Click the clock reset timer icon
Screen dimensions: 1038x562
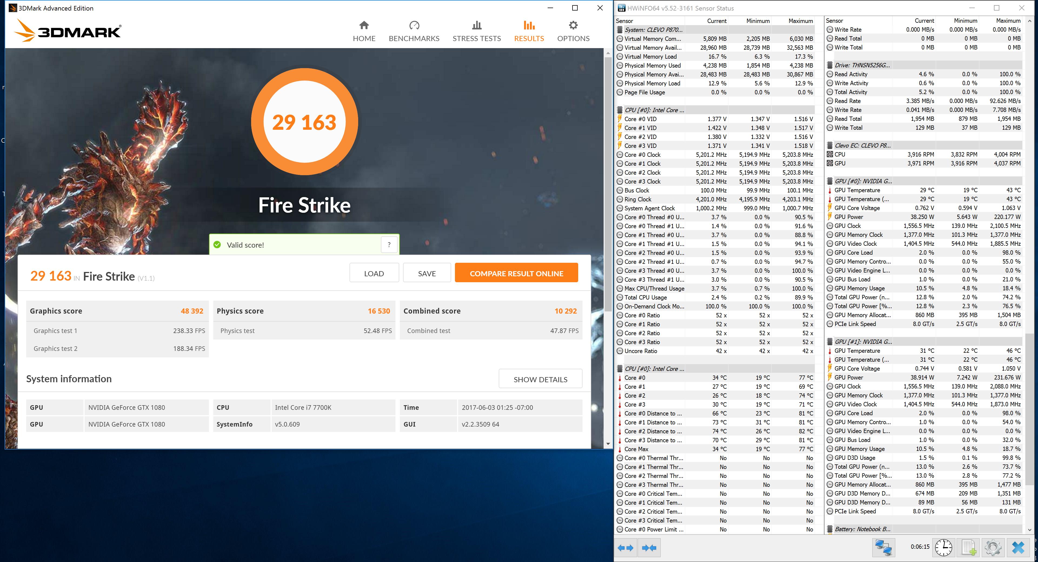[944, 548]
